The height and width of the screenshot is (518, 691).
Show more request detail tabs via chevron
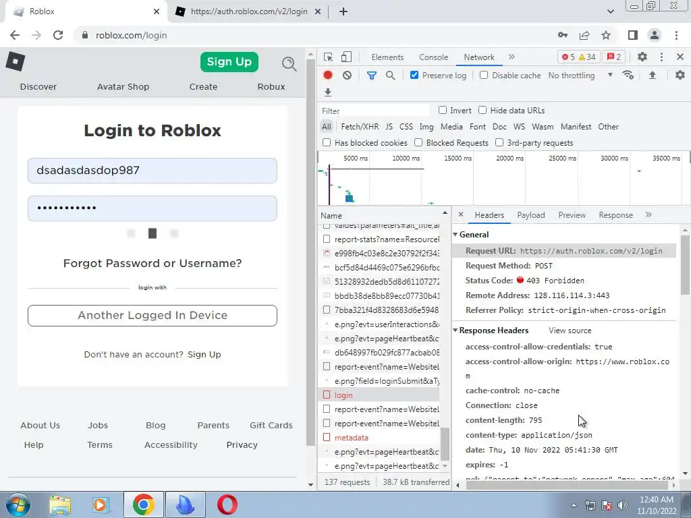[648, 214]
